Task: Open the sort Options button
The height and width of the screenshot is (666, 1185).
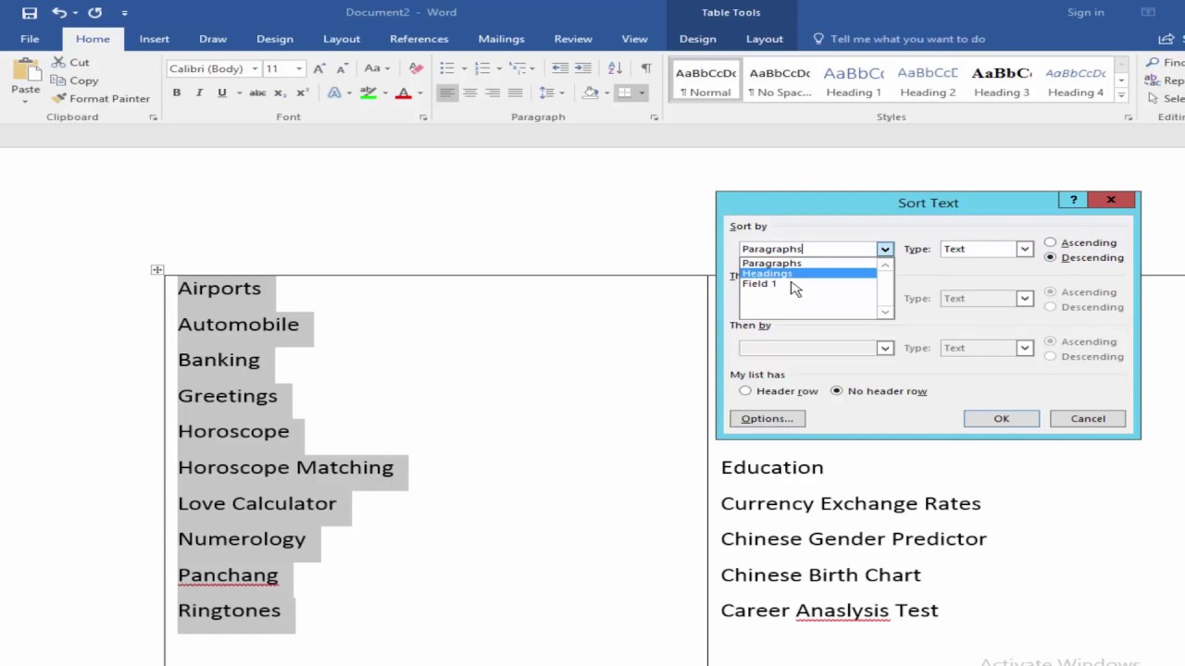Action: pos(767,419)
